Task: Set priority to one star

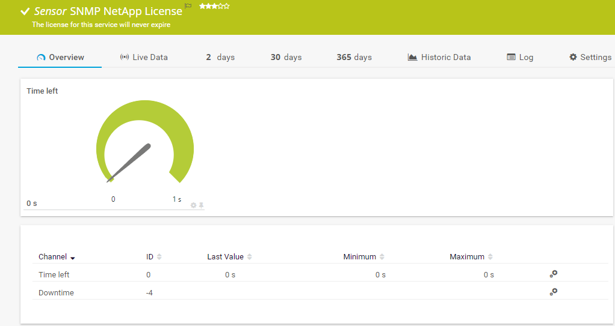Action: coord(202,6)
